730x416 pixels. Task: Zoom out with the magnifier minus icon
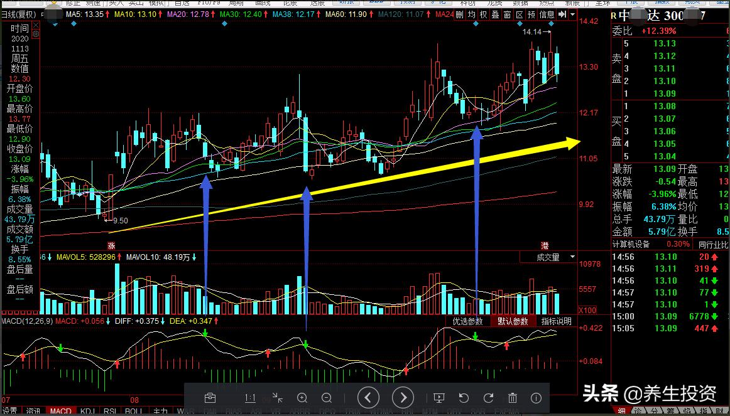327,398
